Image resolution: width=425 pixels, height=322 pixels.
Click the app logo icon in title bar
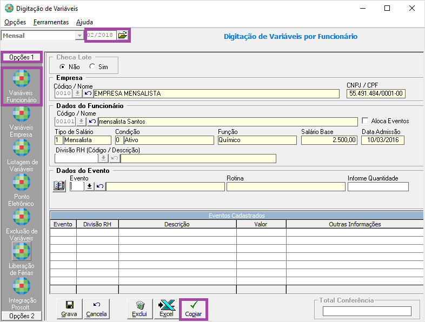(9, 9)
